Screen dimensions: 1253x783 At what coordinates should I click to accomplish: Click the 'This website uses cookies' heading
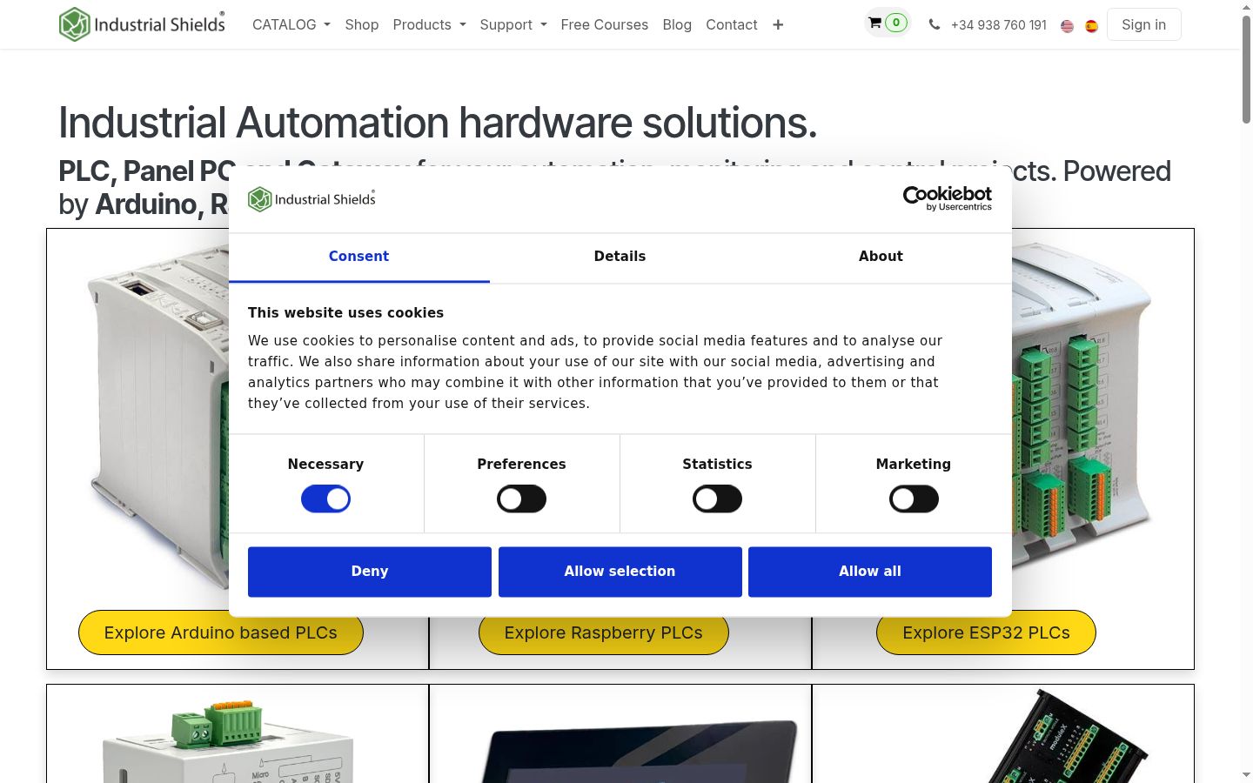click(x=345, y=312)
